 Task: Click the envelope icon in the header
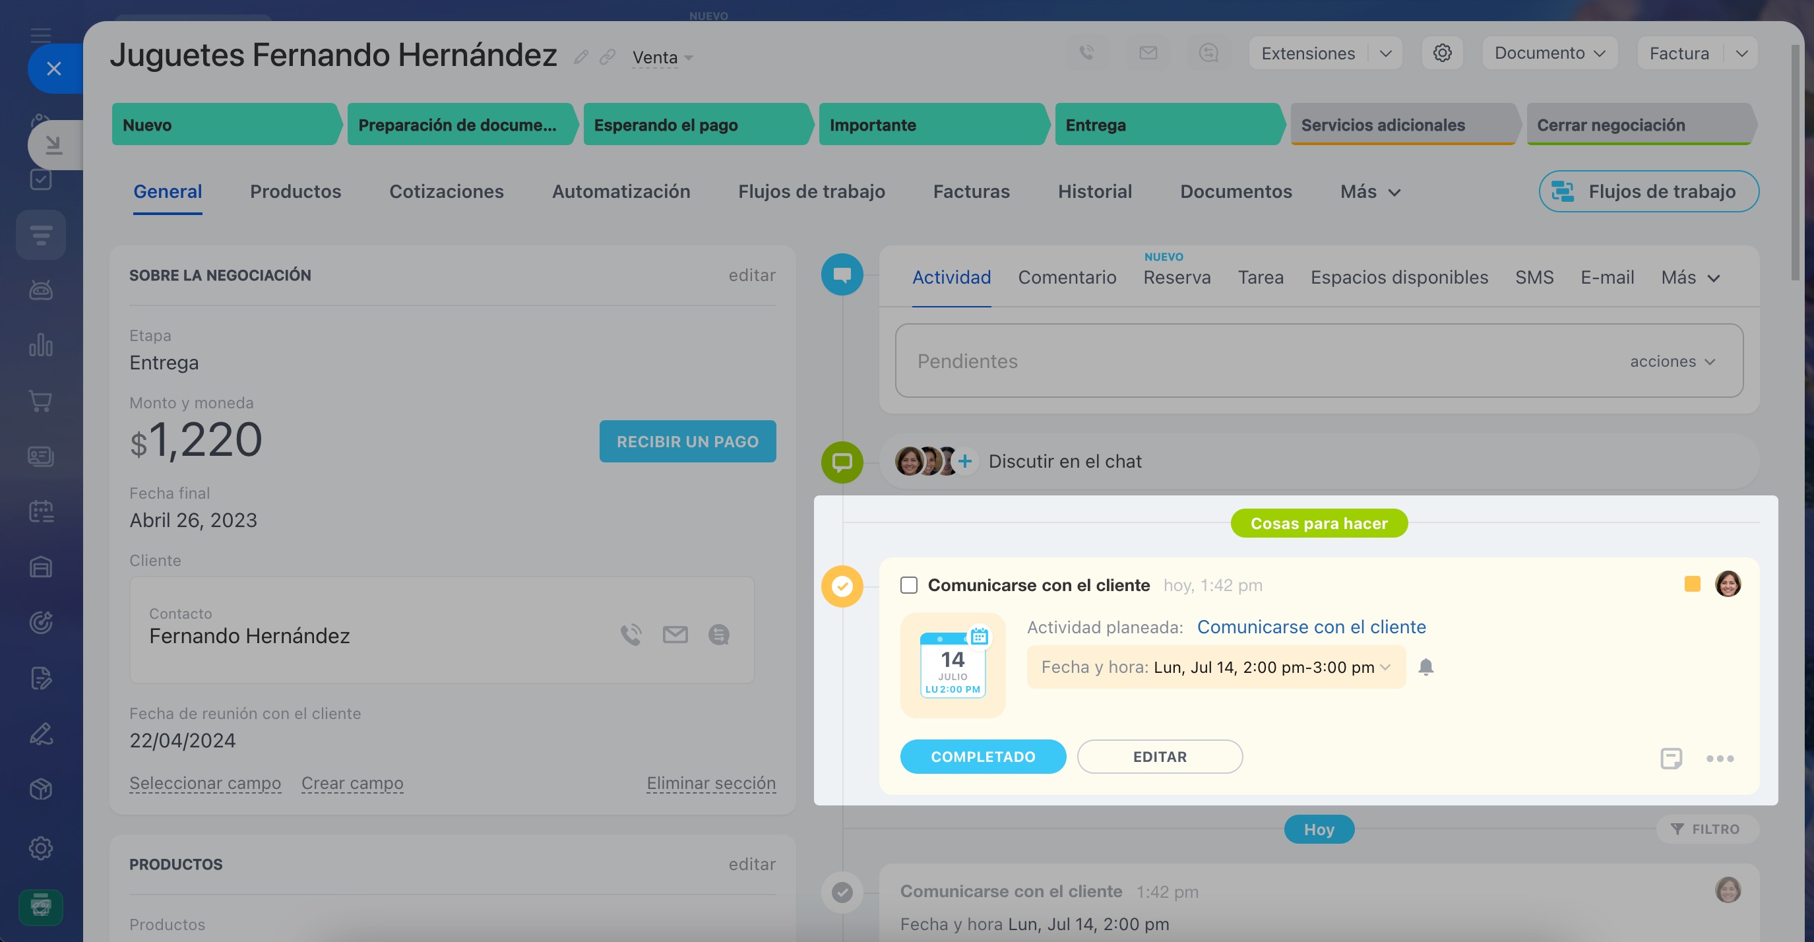coord(1148,53)
